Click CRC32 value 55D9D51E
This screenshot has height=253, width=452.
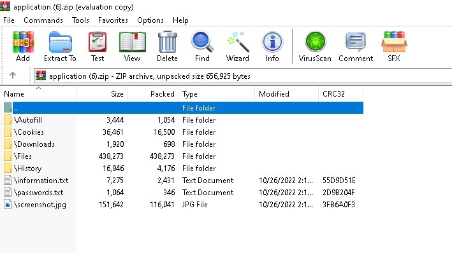point(339,181)
